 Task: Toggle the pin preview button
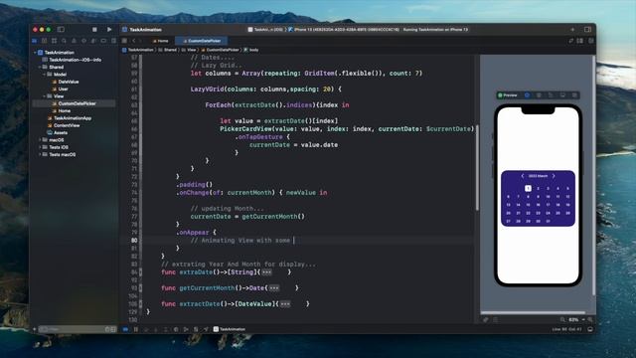tap(486, 320)
